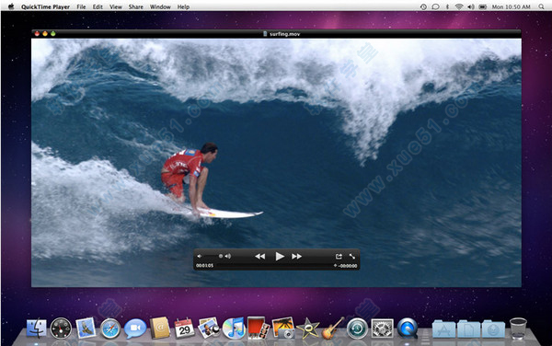552x346 pixels.
Task: Open the File menu
Action: click(x=81, y=6)
